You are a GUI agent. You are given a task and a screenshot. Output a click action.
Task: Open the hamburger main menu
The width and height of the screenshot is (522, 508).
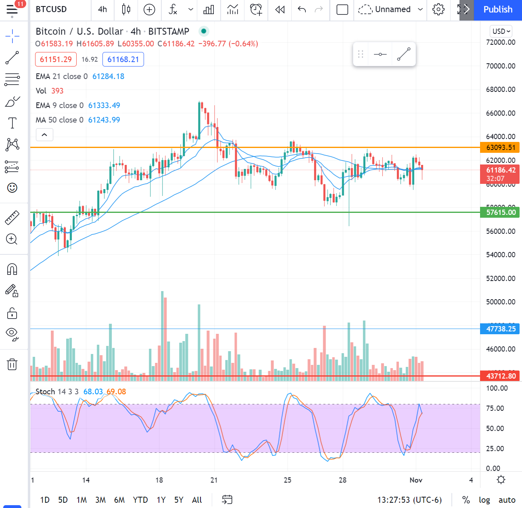tap(12, 9)
